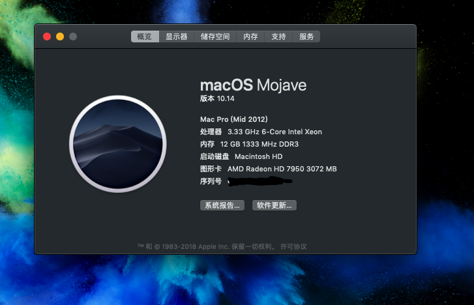The height and width of the screenshot is (305, 474).
Task: Go to the 支持 tab
Action: pos(278,36)
